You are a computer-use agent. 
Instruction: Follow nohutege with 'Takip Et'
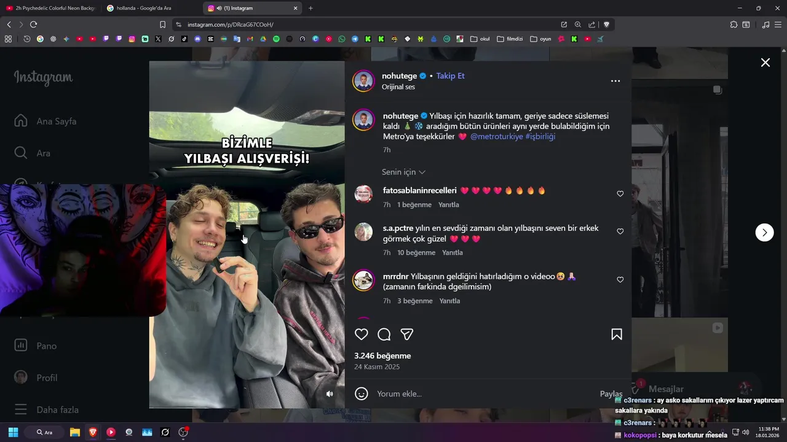click(450, 76)
